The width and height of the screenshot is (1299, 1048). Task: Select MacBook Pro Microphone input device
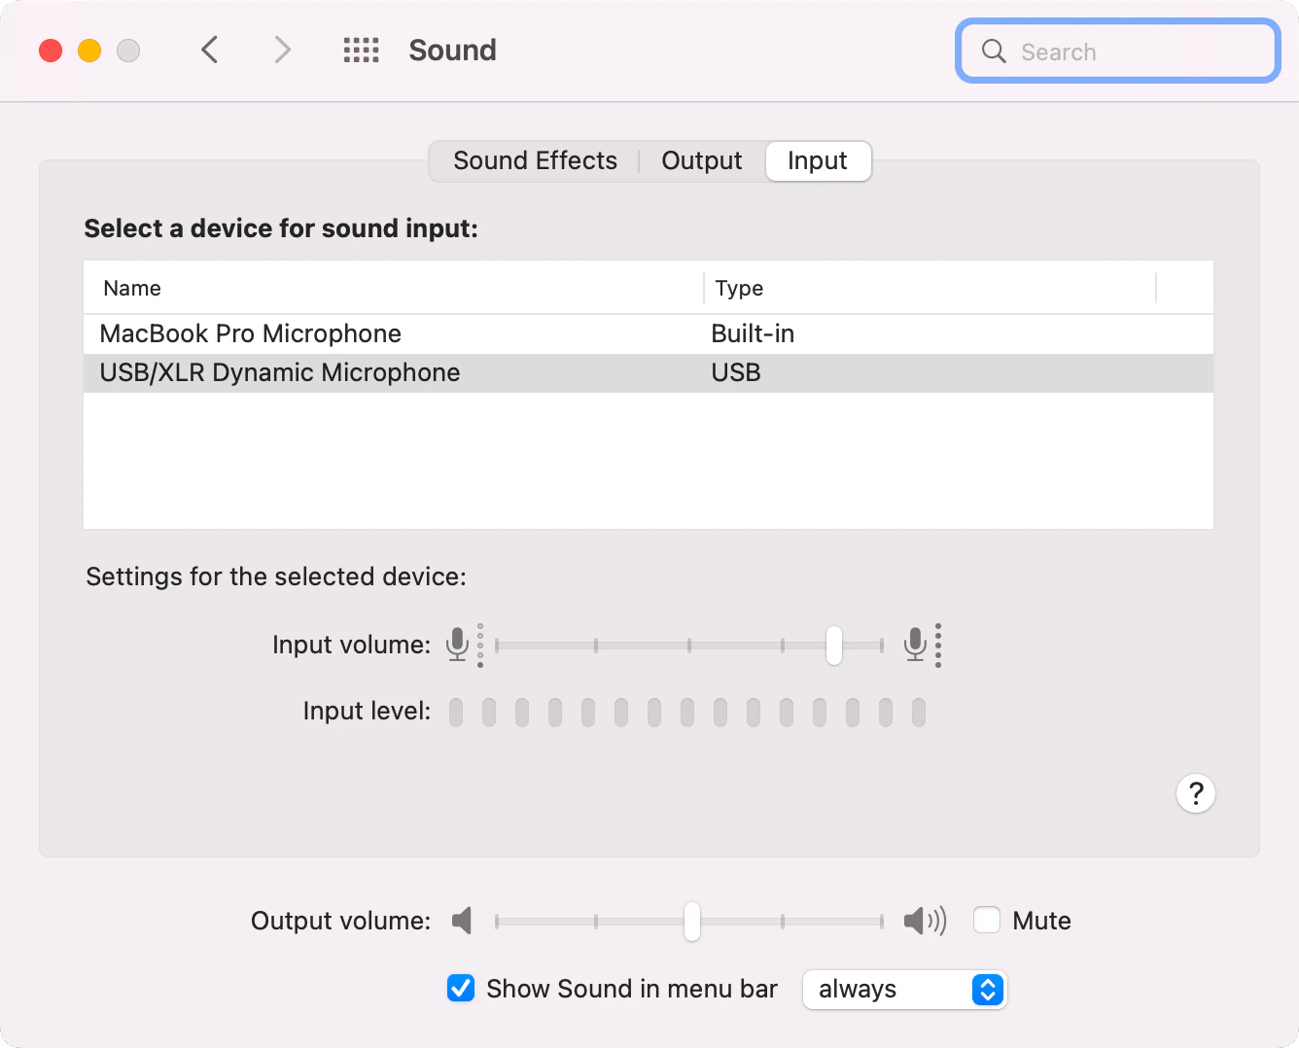click(x=251, y=333)
